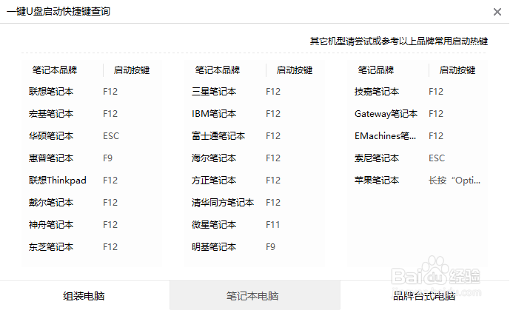Select 清华同方笔记本 row
The height and width of the screenshot is (310, 510).
point(223,203)
